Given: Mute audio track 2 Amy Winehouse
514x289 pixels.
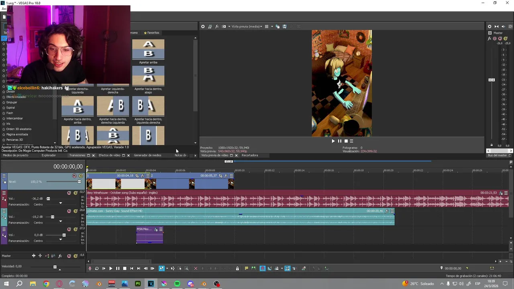Looking at the screenshot, I should (x=69, y=193).
